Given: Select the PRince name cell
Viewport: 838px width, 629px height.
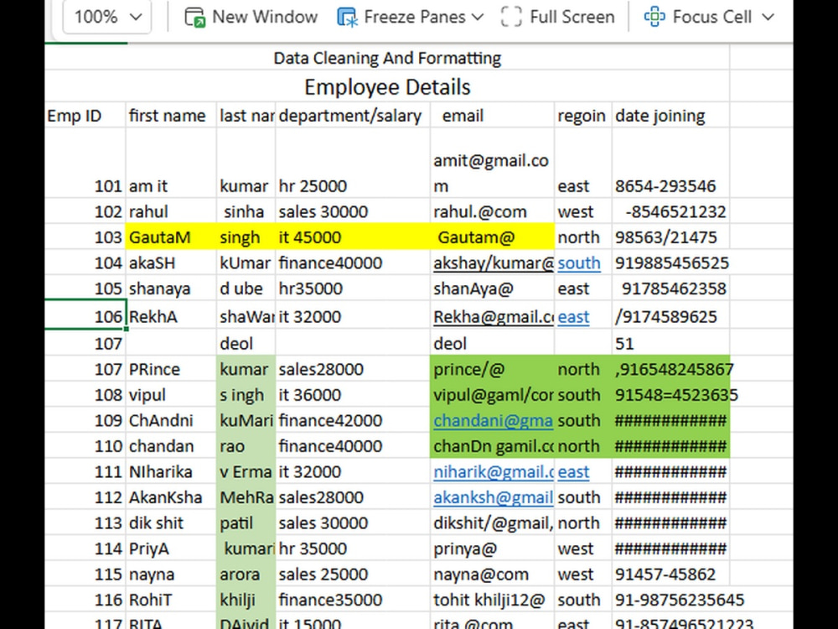Looking at the screenshot, I should click(171, 369).
